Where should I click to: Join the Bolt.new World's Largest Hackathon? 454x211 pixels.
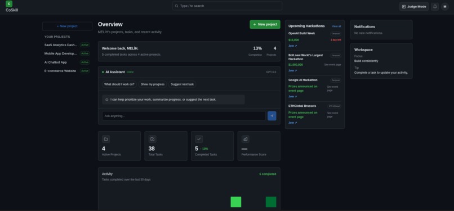292,70
